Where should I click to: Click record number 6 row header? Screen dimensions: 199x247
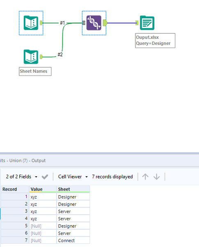[15, 233]
